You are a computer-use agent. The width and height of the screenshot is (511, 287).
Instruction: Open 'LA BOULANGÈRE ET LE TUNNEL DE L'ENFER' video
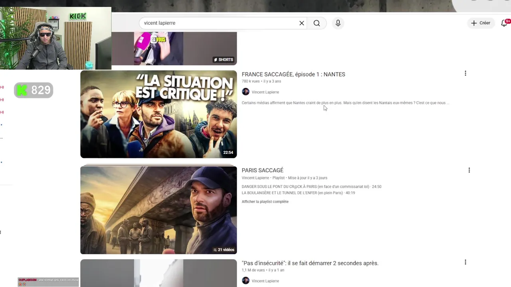[x=298, y=193]
